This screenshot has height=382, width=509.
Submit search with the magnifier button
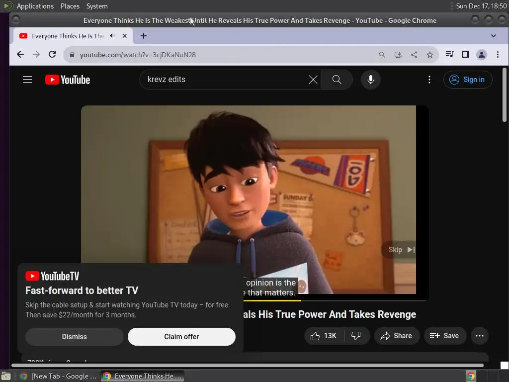pos(337,80)
